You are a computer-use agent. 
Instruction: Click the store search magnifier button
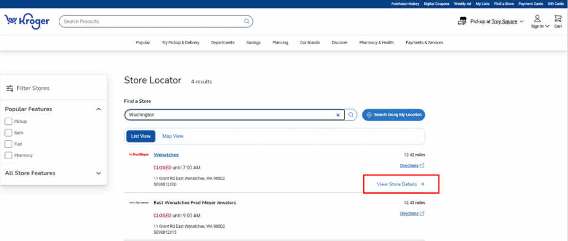351,115
